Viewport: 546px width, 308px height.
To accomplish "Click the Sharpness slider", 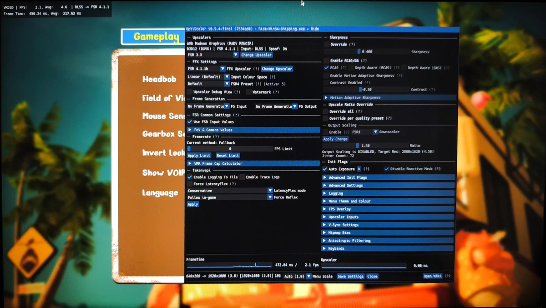I will [366, 52].
